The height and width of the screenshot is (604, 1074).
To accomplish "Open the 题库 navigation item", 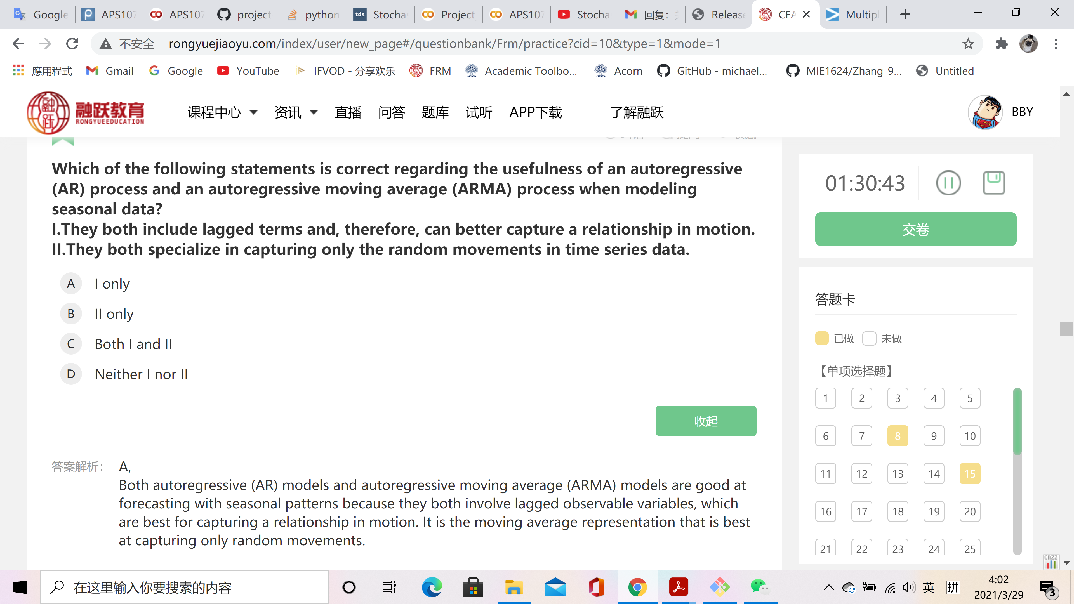I will click(x=435, y=112).
